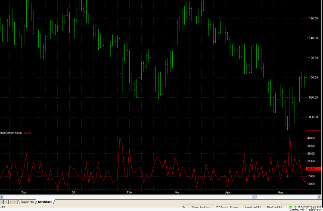Image resolution: width=323 pixels, height=211 pixels.
Task: Jump to the first workspace tab with the navigation arrow
Action: click(x=2, y=202)
